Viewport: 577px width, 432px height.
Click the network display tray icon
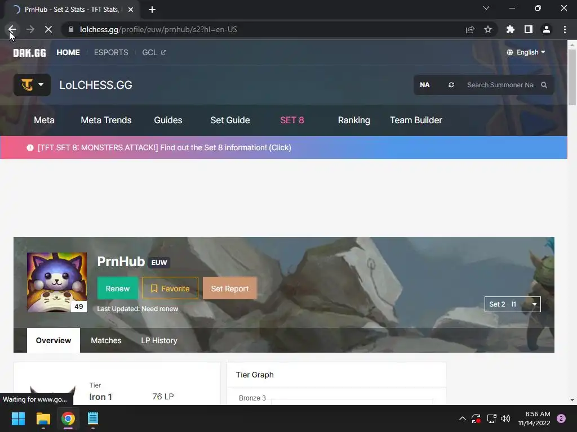pos(491,418)
